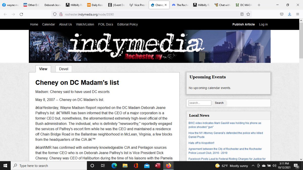Open Hats off to Kropotkin link
This screenshot has height=170, width=303.
pos(201,143)
